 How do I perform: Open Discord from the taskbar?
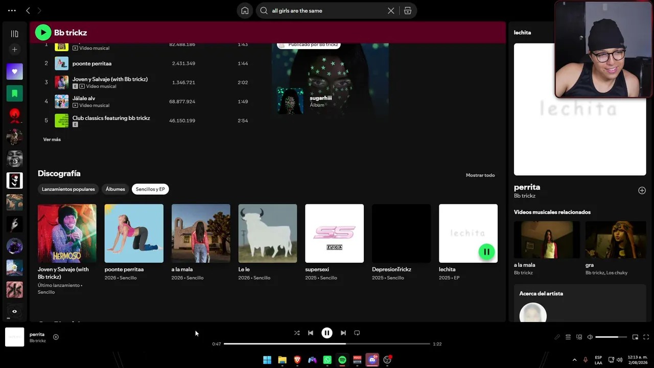[372, 360]
